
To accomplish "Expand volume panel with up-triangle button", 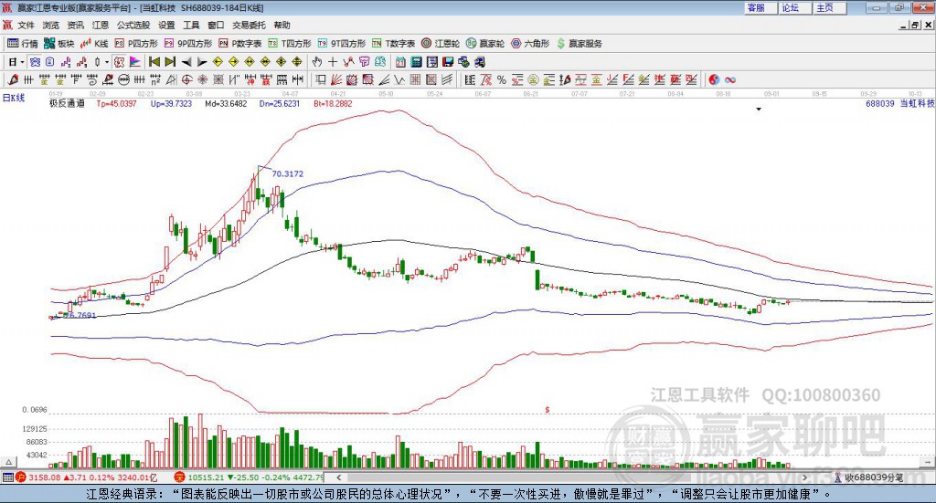I will (x=9, y=462).
